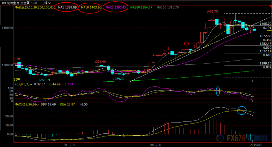272x147 pixels.
Task: Click the K 32.07 value
Action: pyautogui.click(x=39, y=84)
